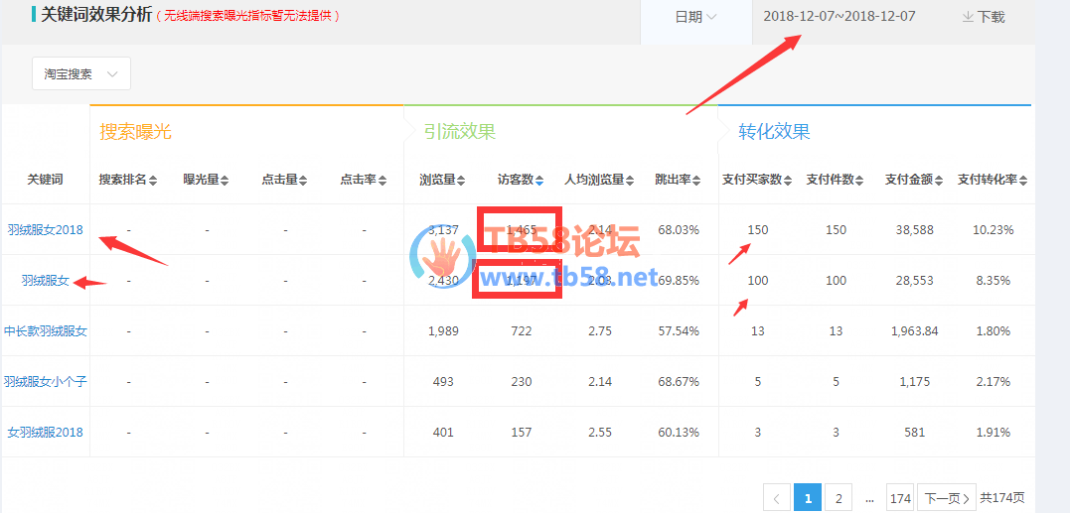Click the date range 2018-12-07 field
The image size is (1070, 513).
pyautogui.click(x=840, y=17)
